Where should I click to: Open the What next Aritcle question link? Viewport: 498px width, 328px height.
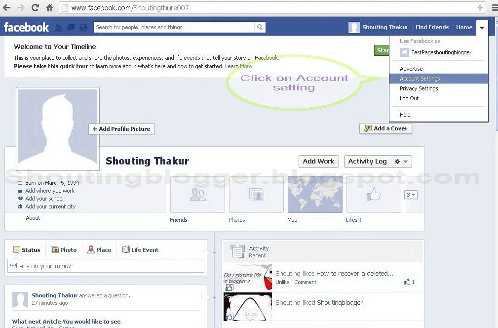click(x=66, y=321)
